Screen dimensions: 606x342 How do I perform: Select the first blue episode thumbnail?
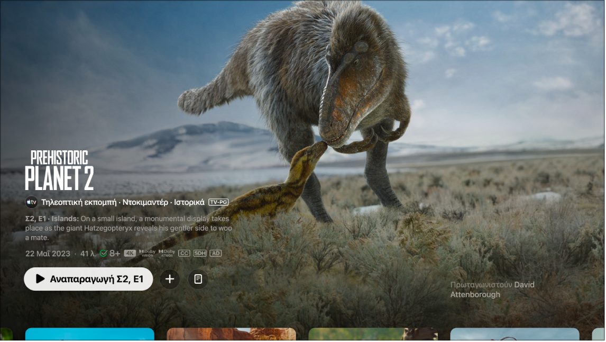(x=90, y=335)
